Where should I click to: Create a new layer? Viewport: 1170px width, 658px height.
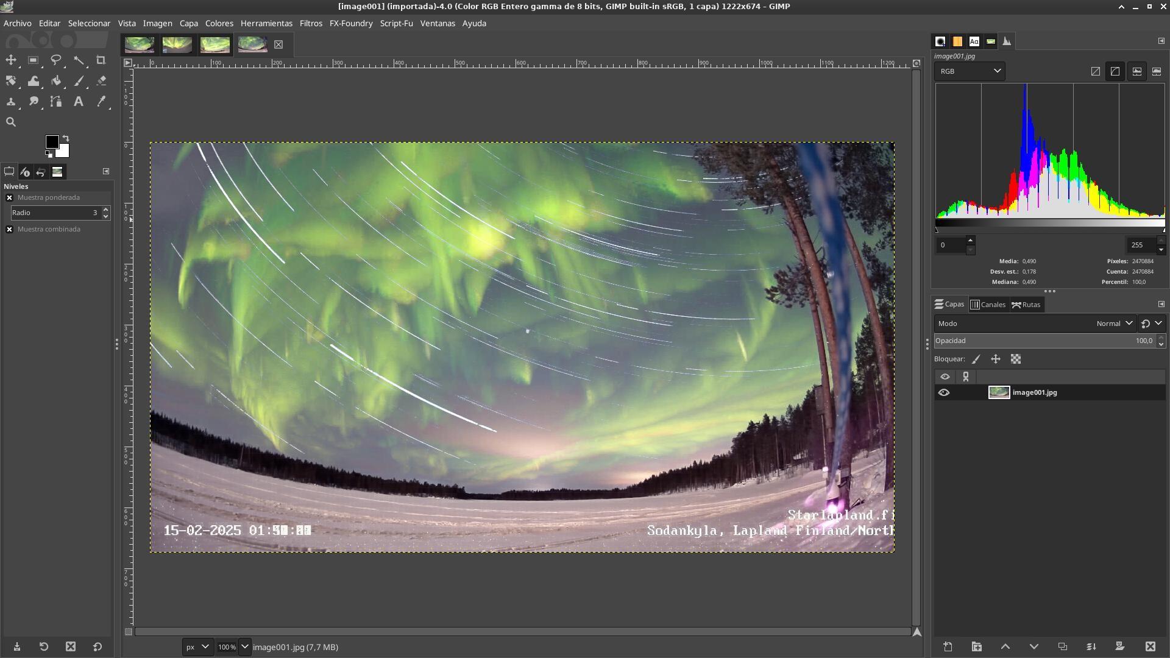(x=948, y=646)
